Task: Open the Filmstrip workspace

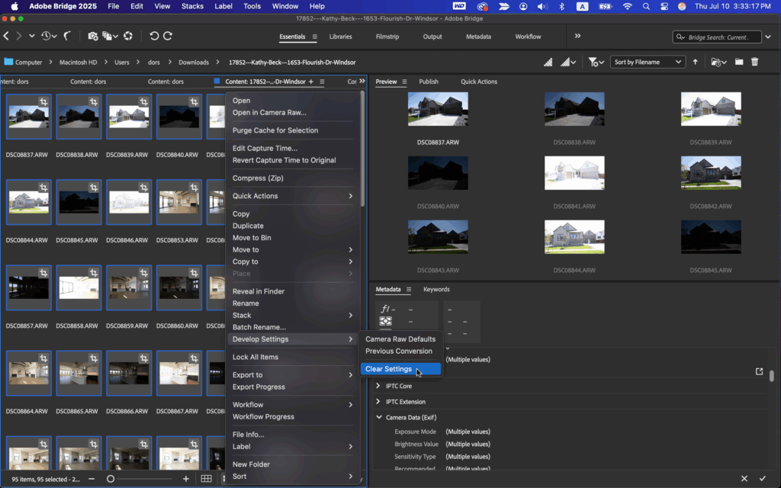Action: point(390,37)
